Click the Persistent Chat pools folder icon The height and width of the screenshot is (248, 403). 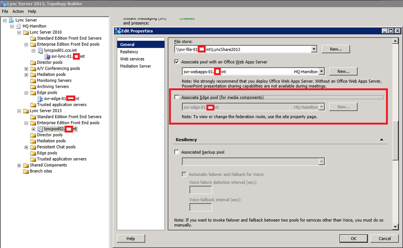coord(33,147)
